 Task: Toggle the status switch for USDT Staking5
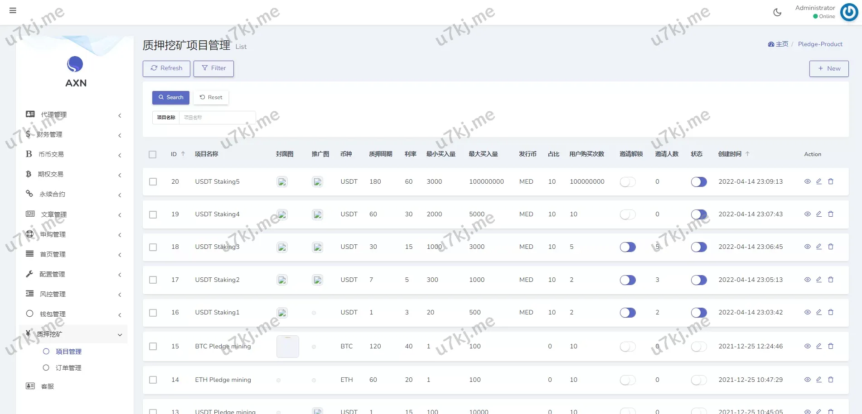tap(698, 181)
